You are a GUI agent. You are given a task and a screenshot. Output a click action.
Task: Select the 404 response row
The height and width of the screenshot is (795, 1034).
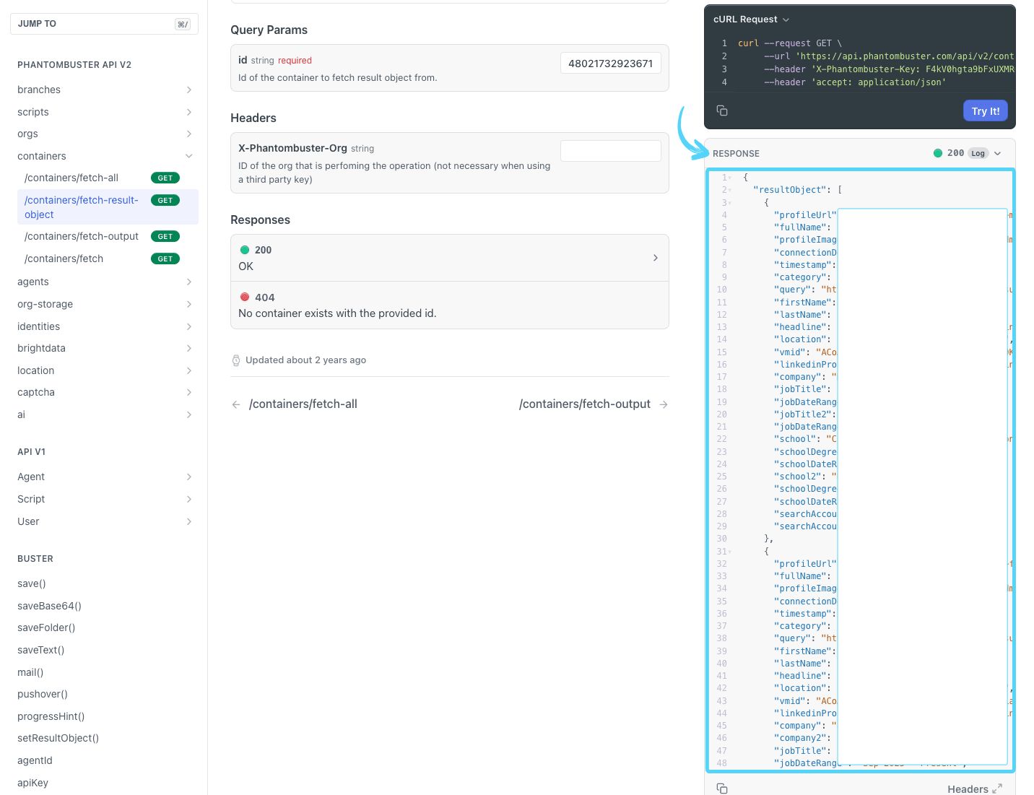[449, 305]
